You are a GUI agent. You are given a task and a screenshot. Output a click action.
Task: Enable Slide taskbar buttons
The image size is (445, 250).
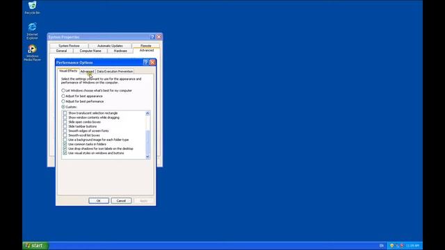[65, 126]
